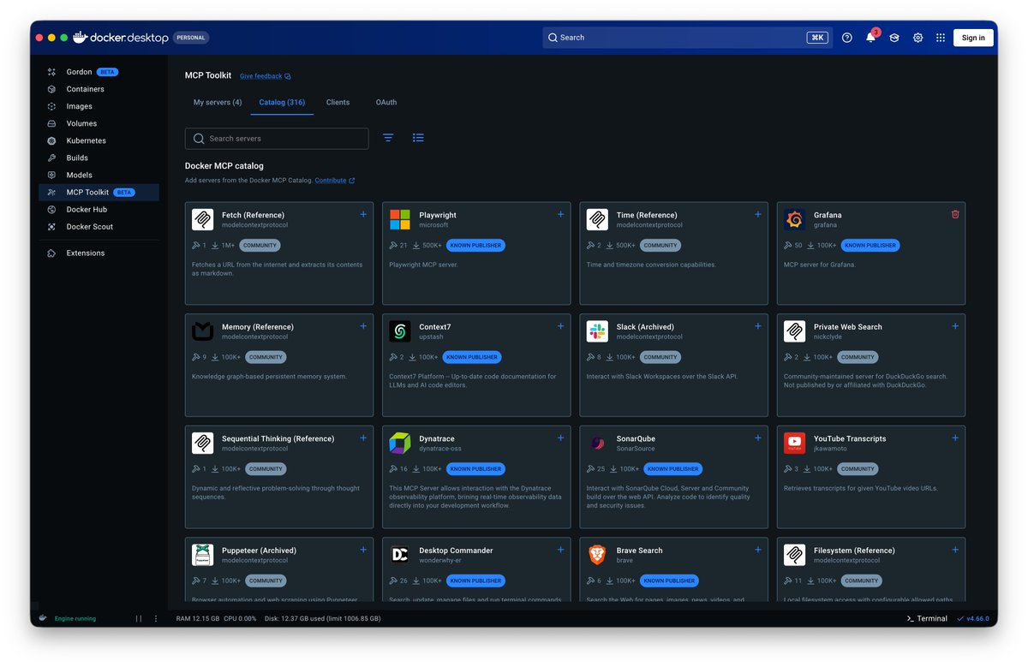
Task: Click the PERSONAL account badge
Action: click(191, 38)
